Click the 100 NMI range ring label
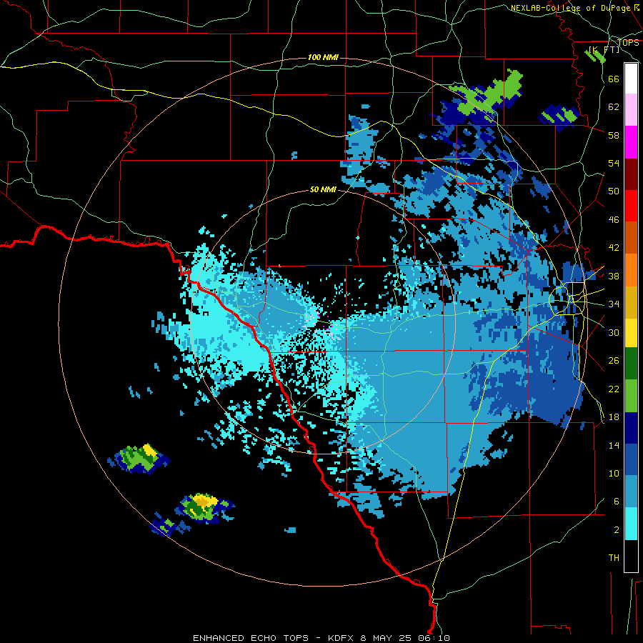This screenshot has height=643, width=643. pyautogui.click(x=323, y=57)
